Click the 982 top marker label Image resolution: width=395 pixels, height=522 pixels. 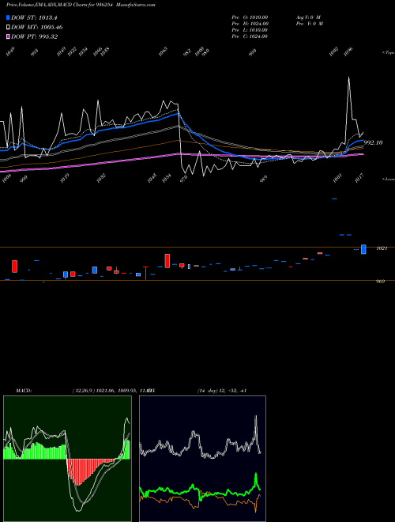click(x=187, y=52)
